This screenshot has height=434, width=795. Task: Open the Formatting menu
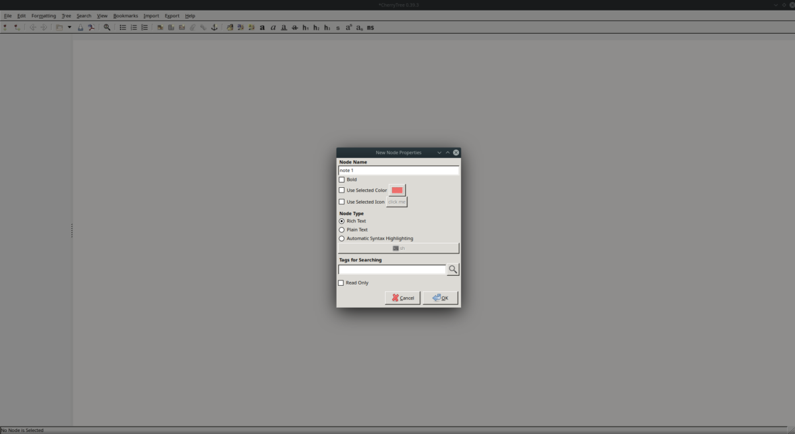43,15
